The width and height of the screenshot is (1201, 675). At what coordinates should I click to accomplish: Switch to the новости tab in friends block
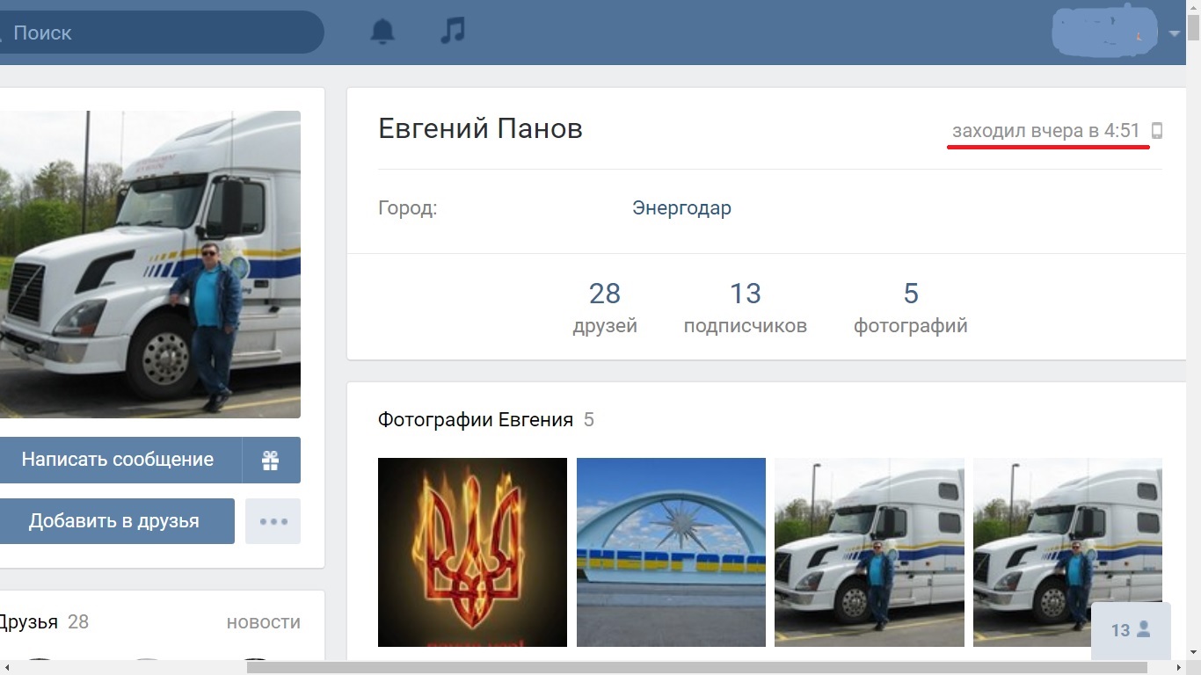(x=264, y=622)
